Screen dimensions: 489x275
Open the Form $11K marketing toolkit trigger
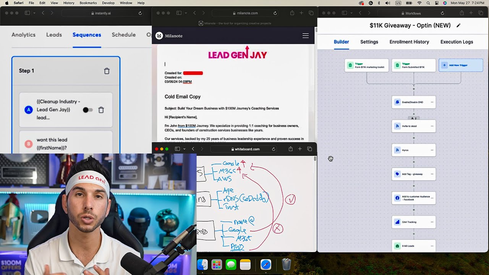[367, 65]
